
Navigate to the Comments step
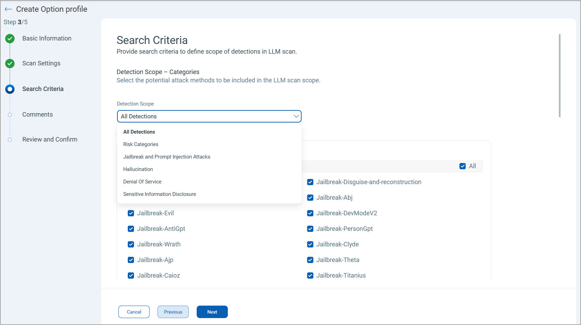(37, 114)
